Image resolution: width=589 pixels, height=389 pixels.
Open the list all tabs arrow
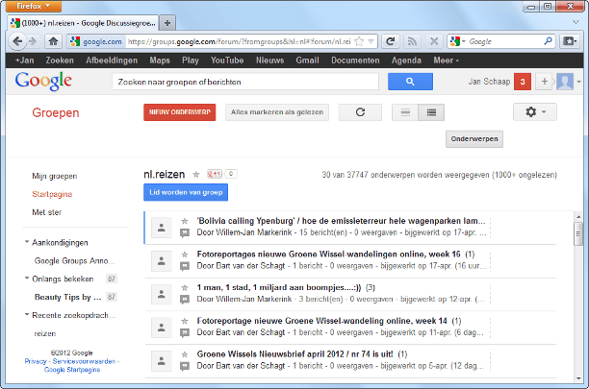click(x=576, y=22)
